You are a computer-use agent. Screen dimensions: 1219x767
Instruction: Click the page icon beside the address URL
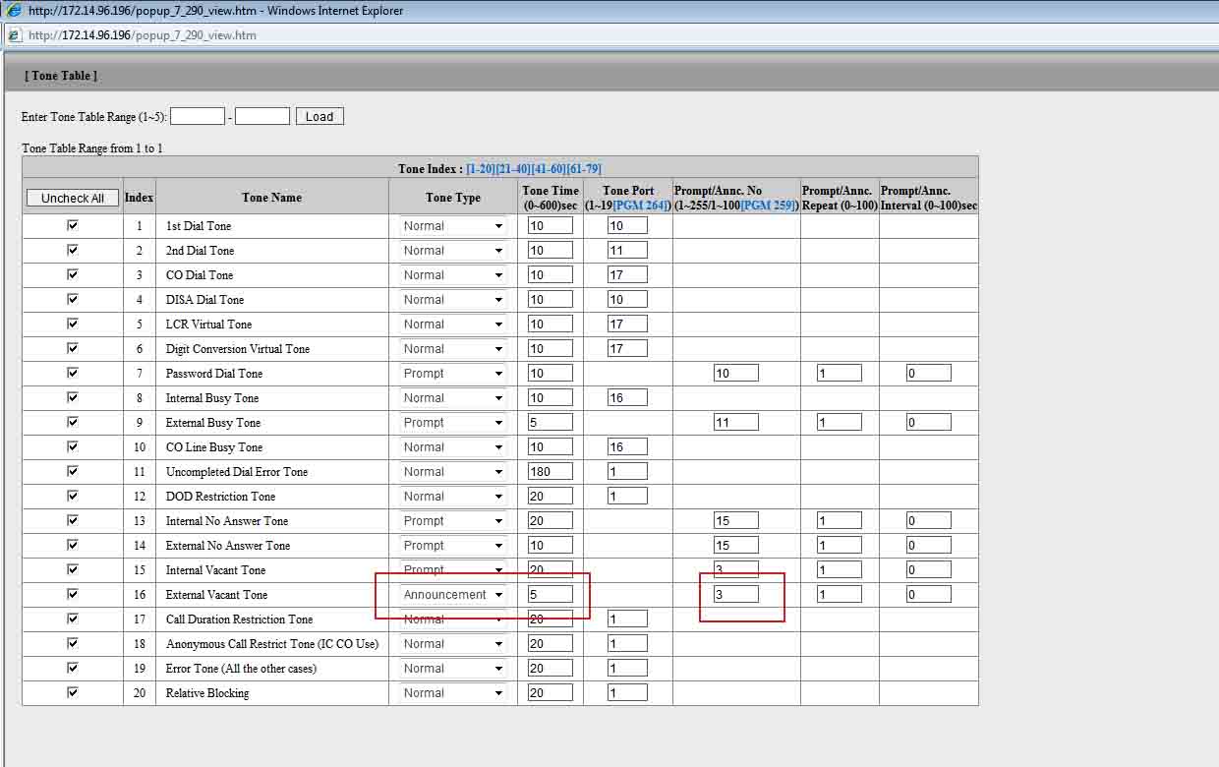coord(14,35)
